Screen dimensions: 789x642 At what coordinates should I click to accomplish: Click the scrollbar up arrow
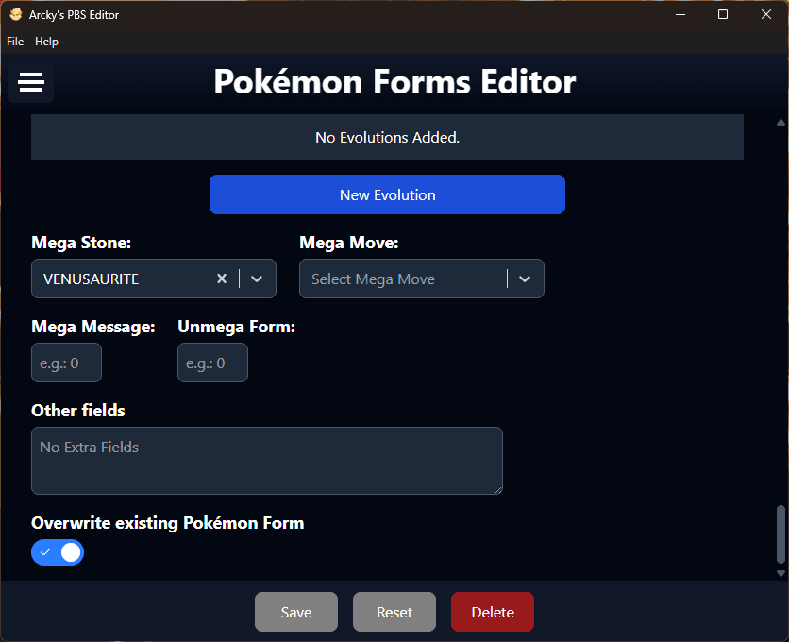[781, 122]
